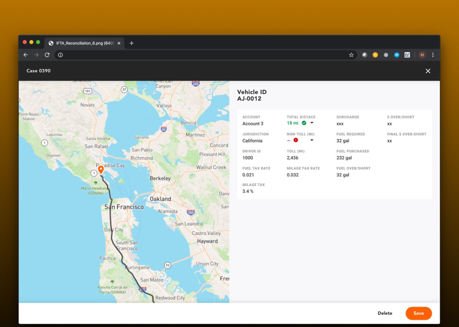Reload the page
The image size is (459, 327).
47,55
